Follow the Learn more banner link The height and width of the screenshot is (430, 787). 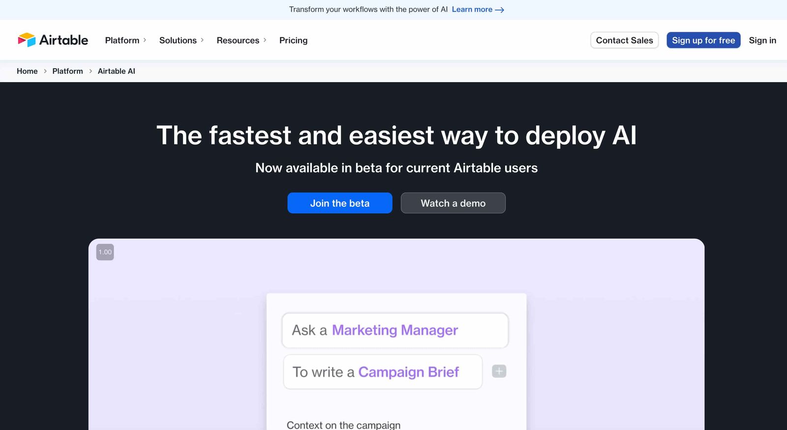point(478,9)
